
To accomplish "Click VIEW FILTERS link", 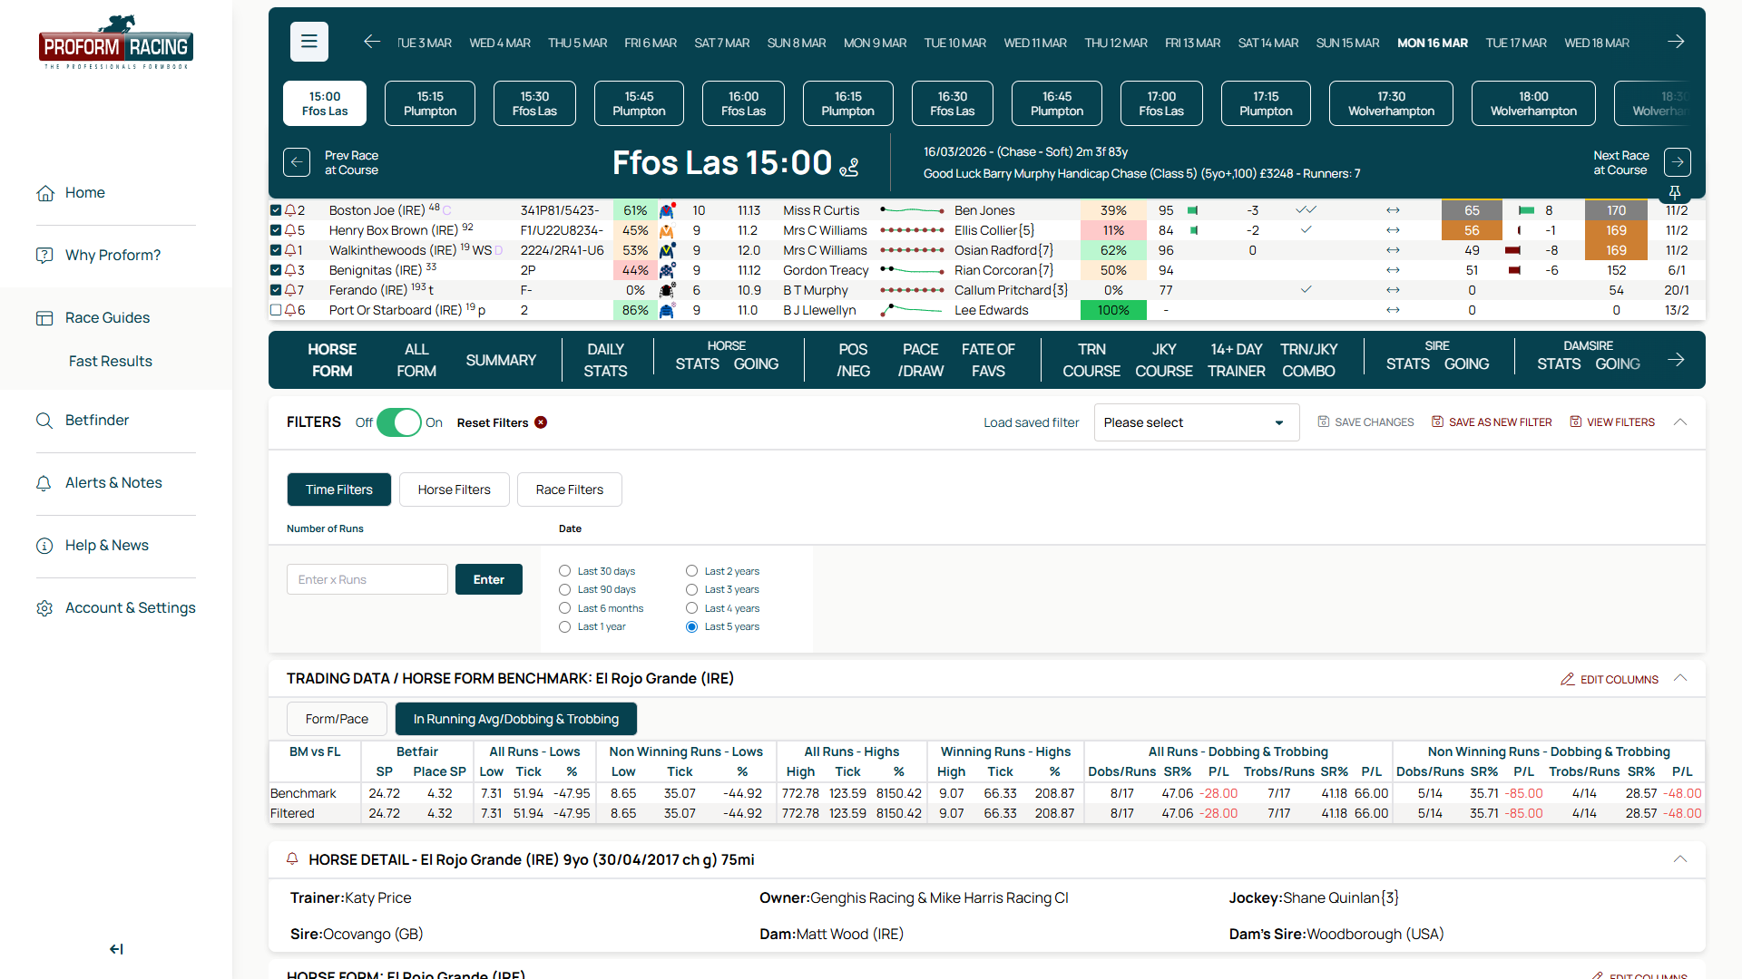I will coord(1612,422).
